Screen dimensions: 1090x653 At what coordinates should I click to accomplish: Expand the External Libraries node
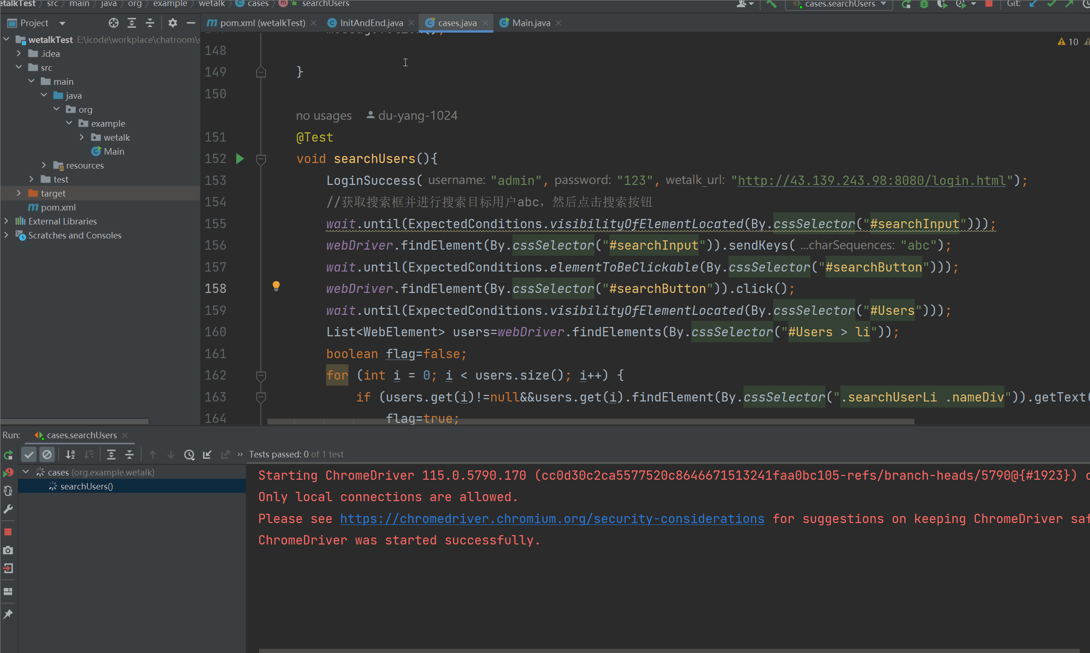6,221
